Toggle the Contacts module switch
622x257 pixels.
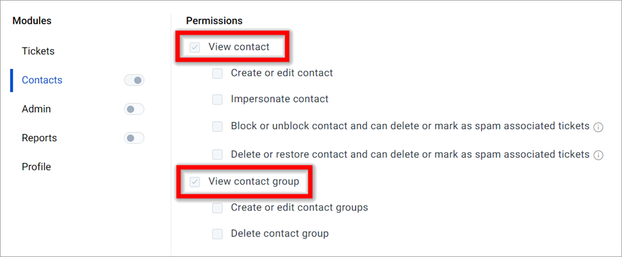134,80
